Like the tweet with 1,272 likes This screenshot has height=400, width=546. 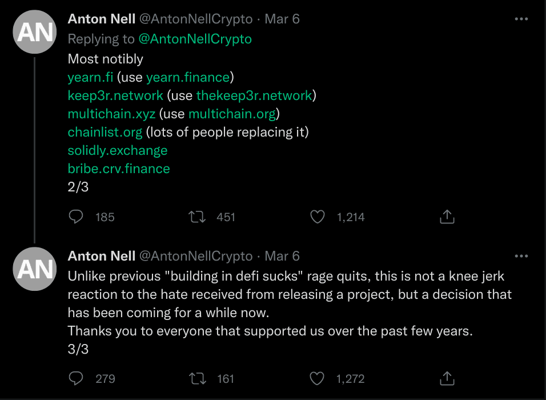click(318, 378)
